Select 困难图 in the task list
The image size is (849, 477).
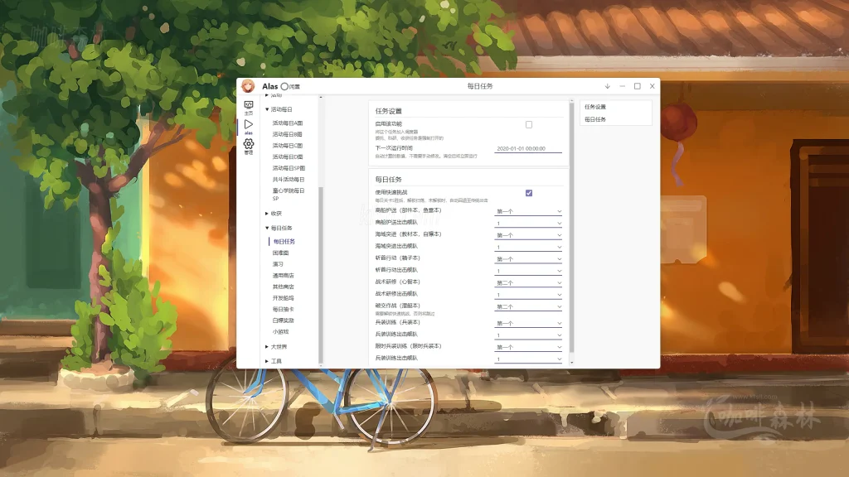(280, 253)
